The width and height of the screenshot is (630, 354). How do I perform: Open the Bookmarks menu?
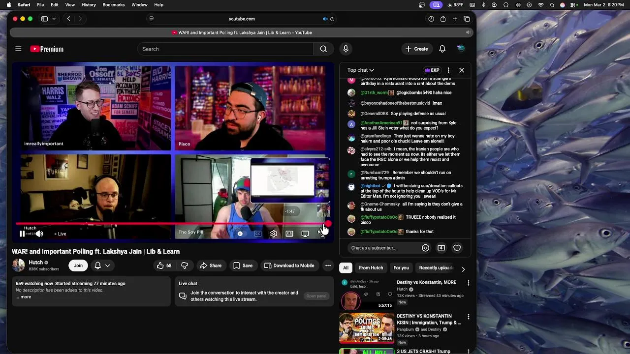[113, 4]
